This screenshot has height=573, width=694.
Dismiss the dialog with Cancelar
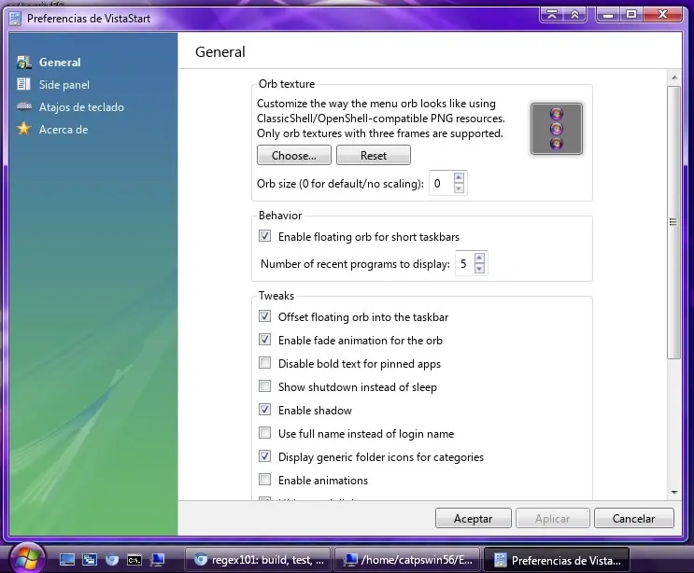(x=634, y=518)
